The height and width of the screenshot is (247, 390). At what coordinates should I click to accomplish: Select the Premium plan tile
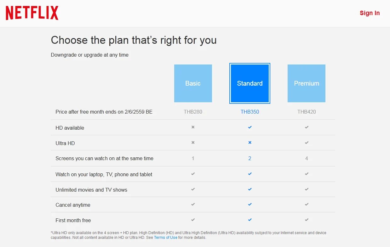pyautogui.click(x=307, y=83)
